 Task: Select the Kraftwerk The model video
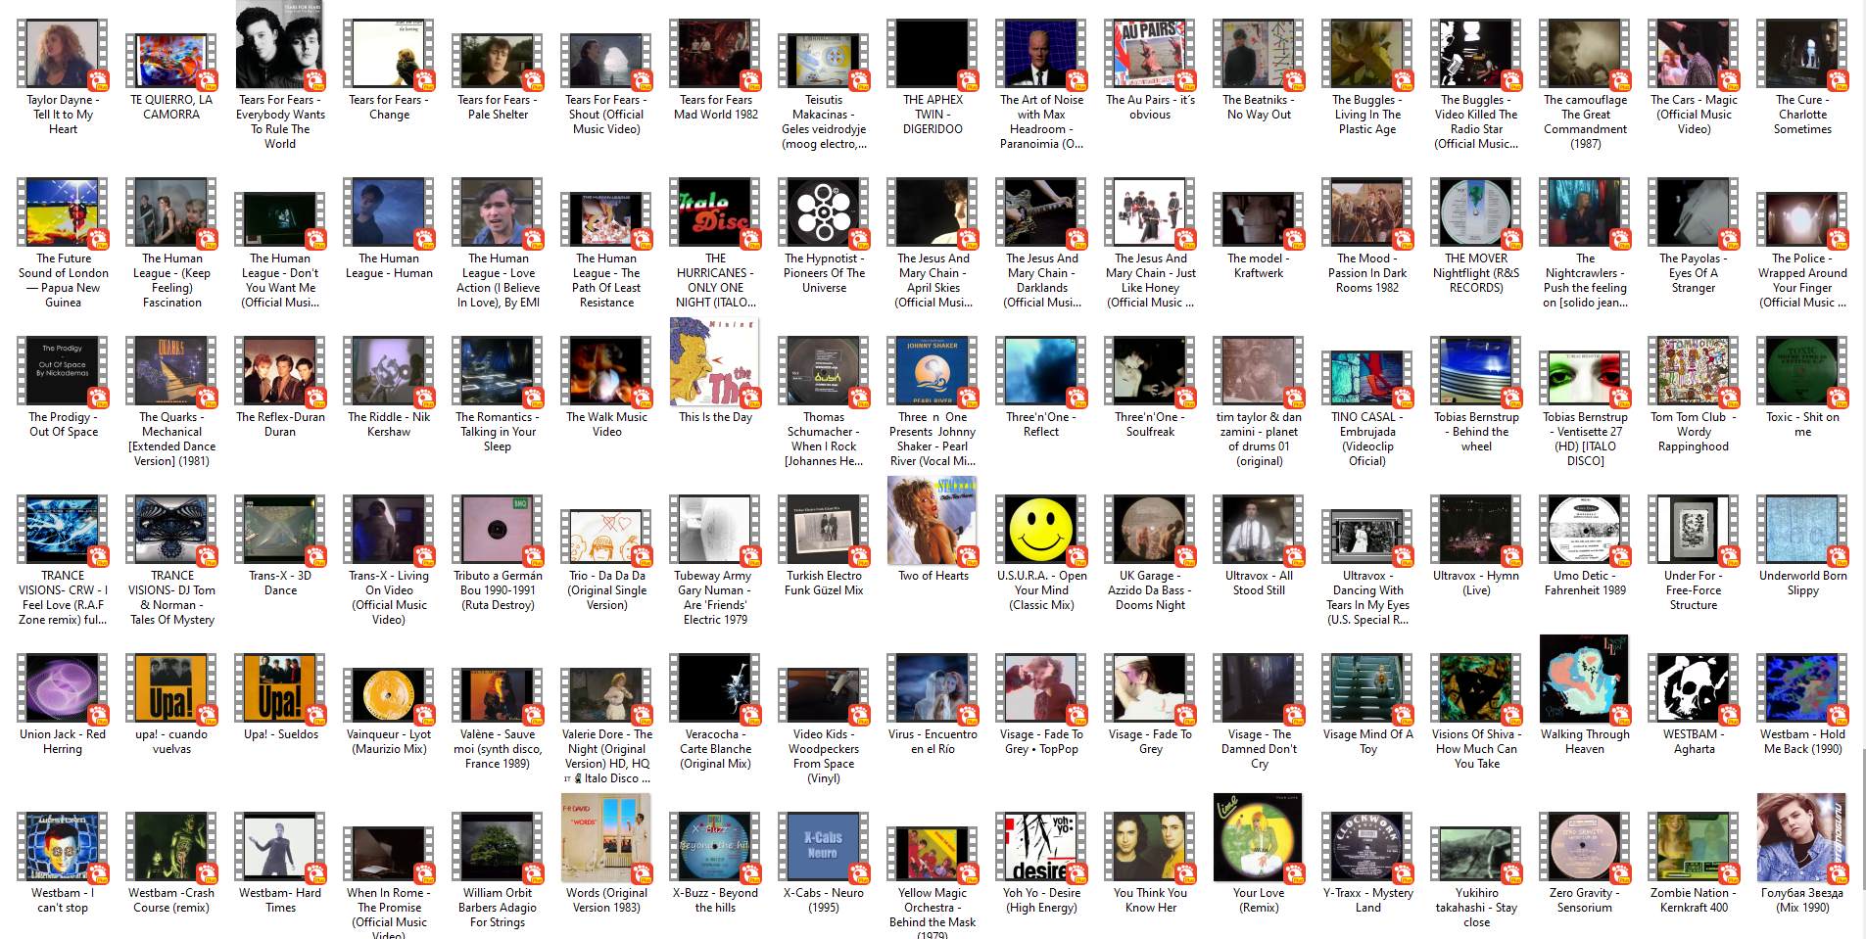point(1259,213)
